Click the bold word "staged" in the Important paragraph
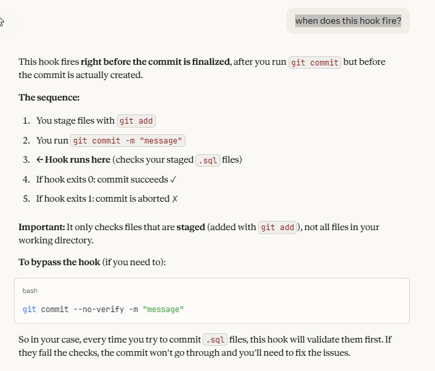The width and height of the screenshot is (435, 371). 190,227
